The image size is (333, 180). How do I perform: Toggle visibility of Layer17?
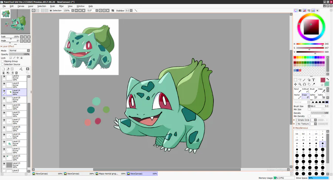pos(4,120)
